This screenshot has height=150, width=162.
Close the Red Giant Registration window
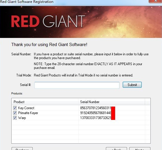click(155, 1)
